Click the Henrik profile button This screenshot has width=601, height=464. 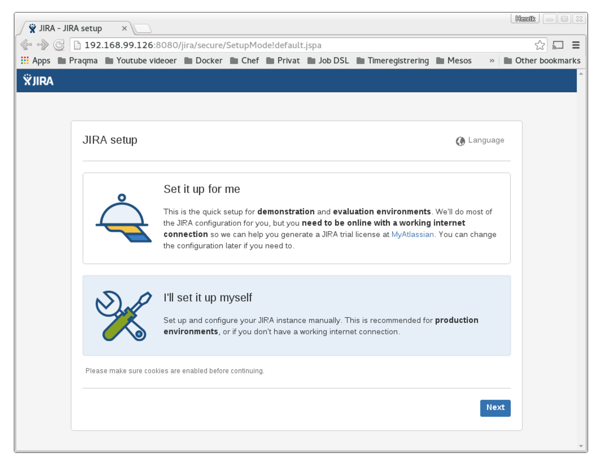click(525, 19)
